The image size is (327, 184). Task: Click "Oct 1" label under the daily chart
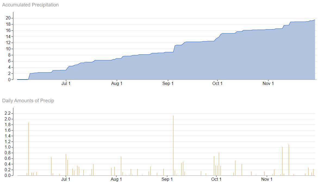[216, 179]
